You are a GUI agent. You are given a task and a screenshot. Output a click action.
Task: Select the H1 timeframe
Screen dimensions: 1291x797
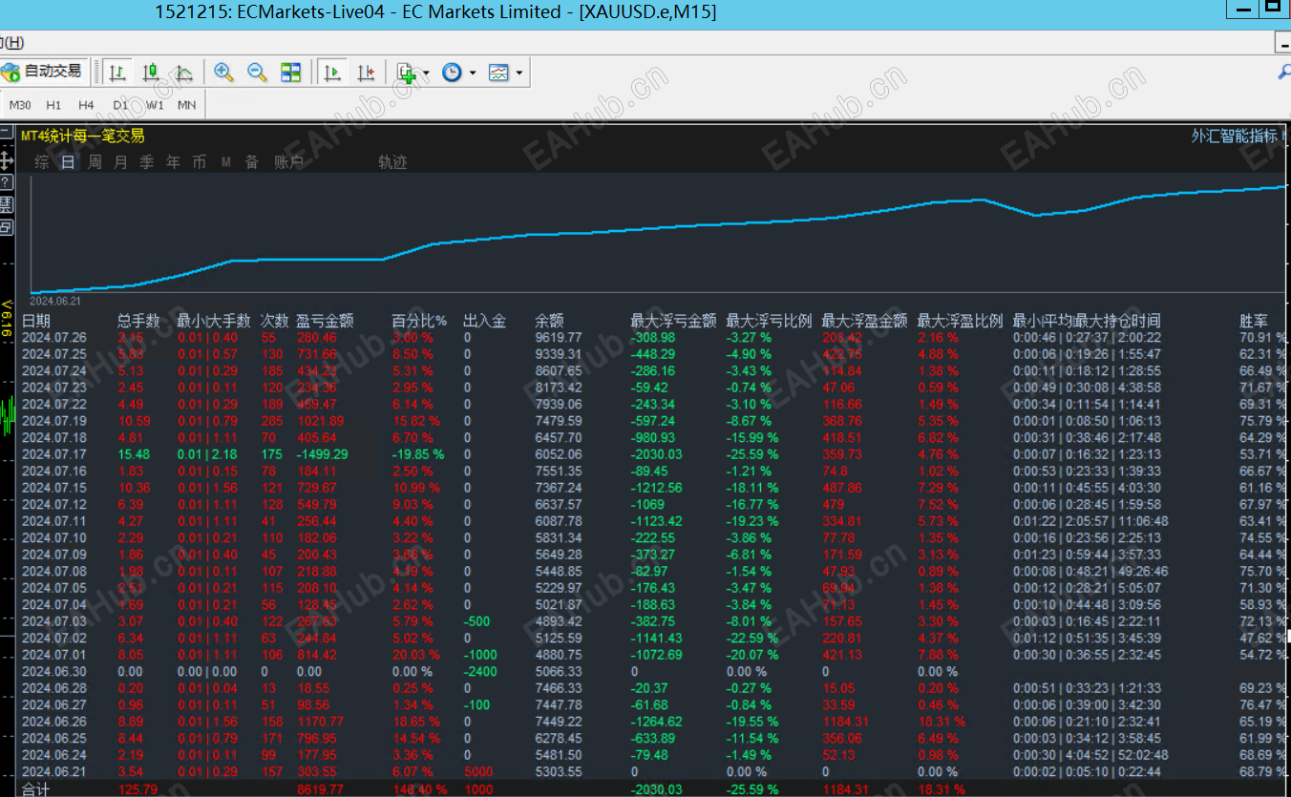(x=53, y=105)
